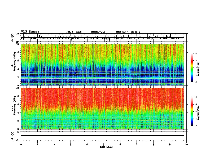This screenshot has width=210, height=162.
Task: Click time axis tick label "4"
Action: (x=87, y=145)
